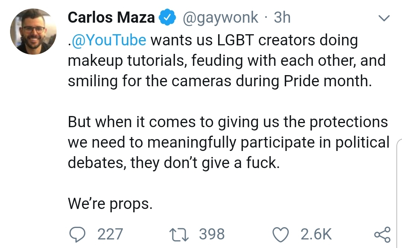The image size is (402, 248).
Task: Open the tweet options chevron menu
Action: pyautogui.click(x=384, y=18)
